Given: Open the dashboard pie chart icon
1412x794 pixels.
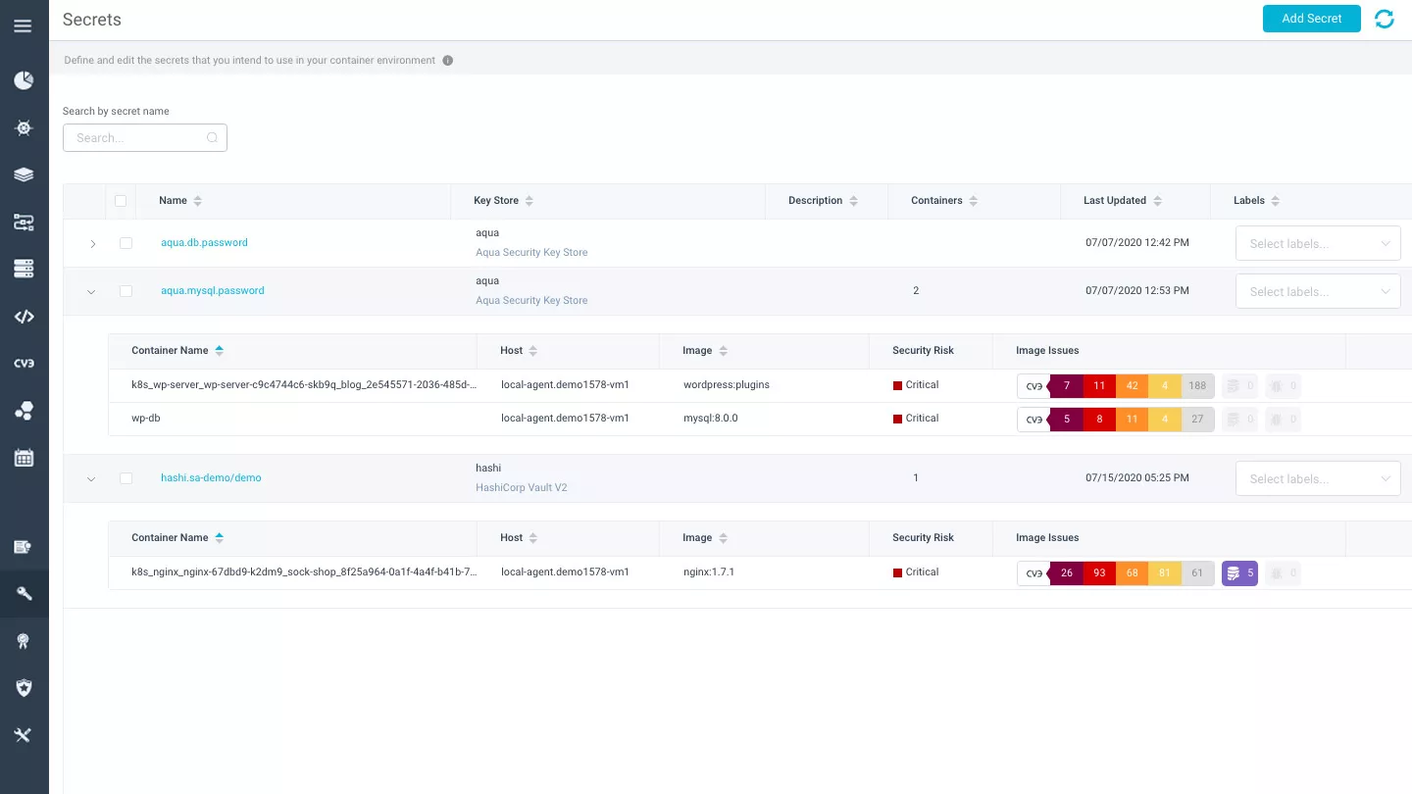Looking at the screenshot, I should [24, 80].
